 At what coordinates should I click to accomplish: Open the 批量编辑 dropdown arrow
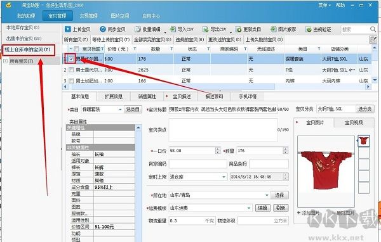(x=165, y=32)
